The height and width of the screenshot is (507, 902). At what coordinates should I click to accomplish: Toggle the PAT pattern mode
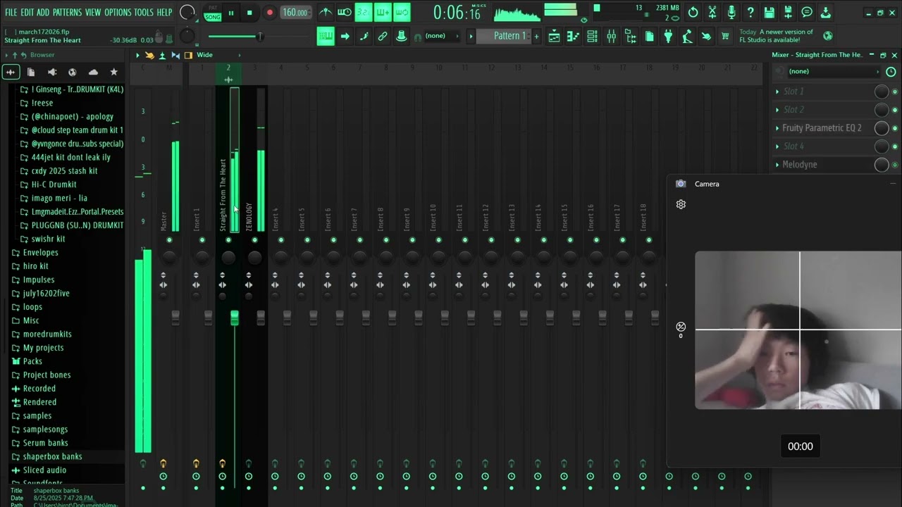[213, 8]
